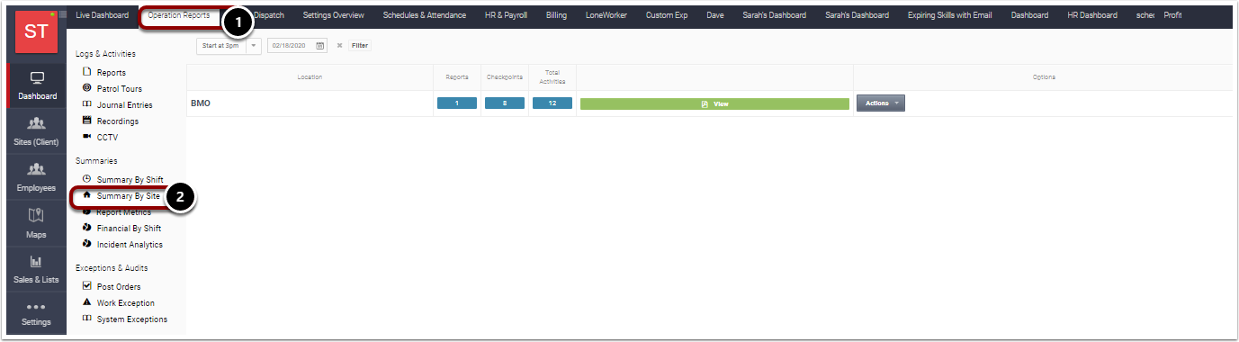Open the Financial By Shift link
The width and height of the screenshot is (1239, 342).
tap(130, 228)
